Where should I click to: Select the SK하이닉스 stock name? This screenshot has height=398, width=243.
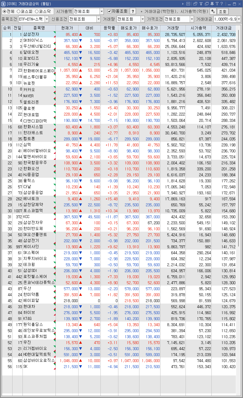click(x=33, y=40)
